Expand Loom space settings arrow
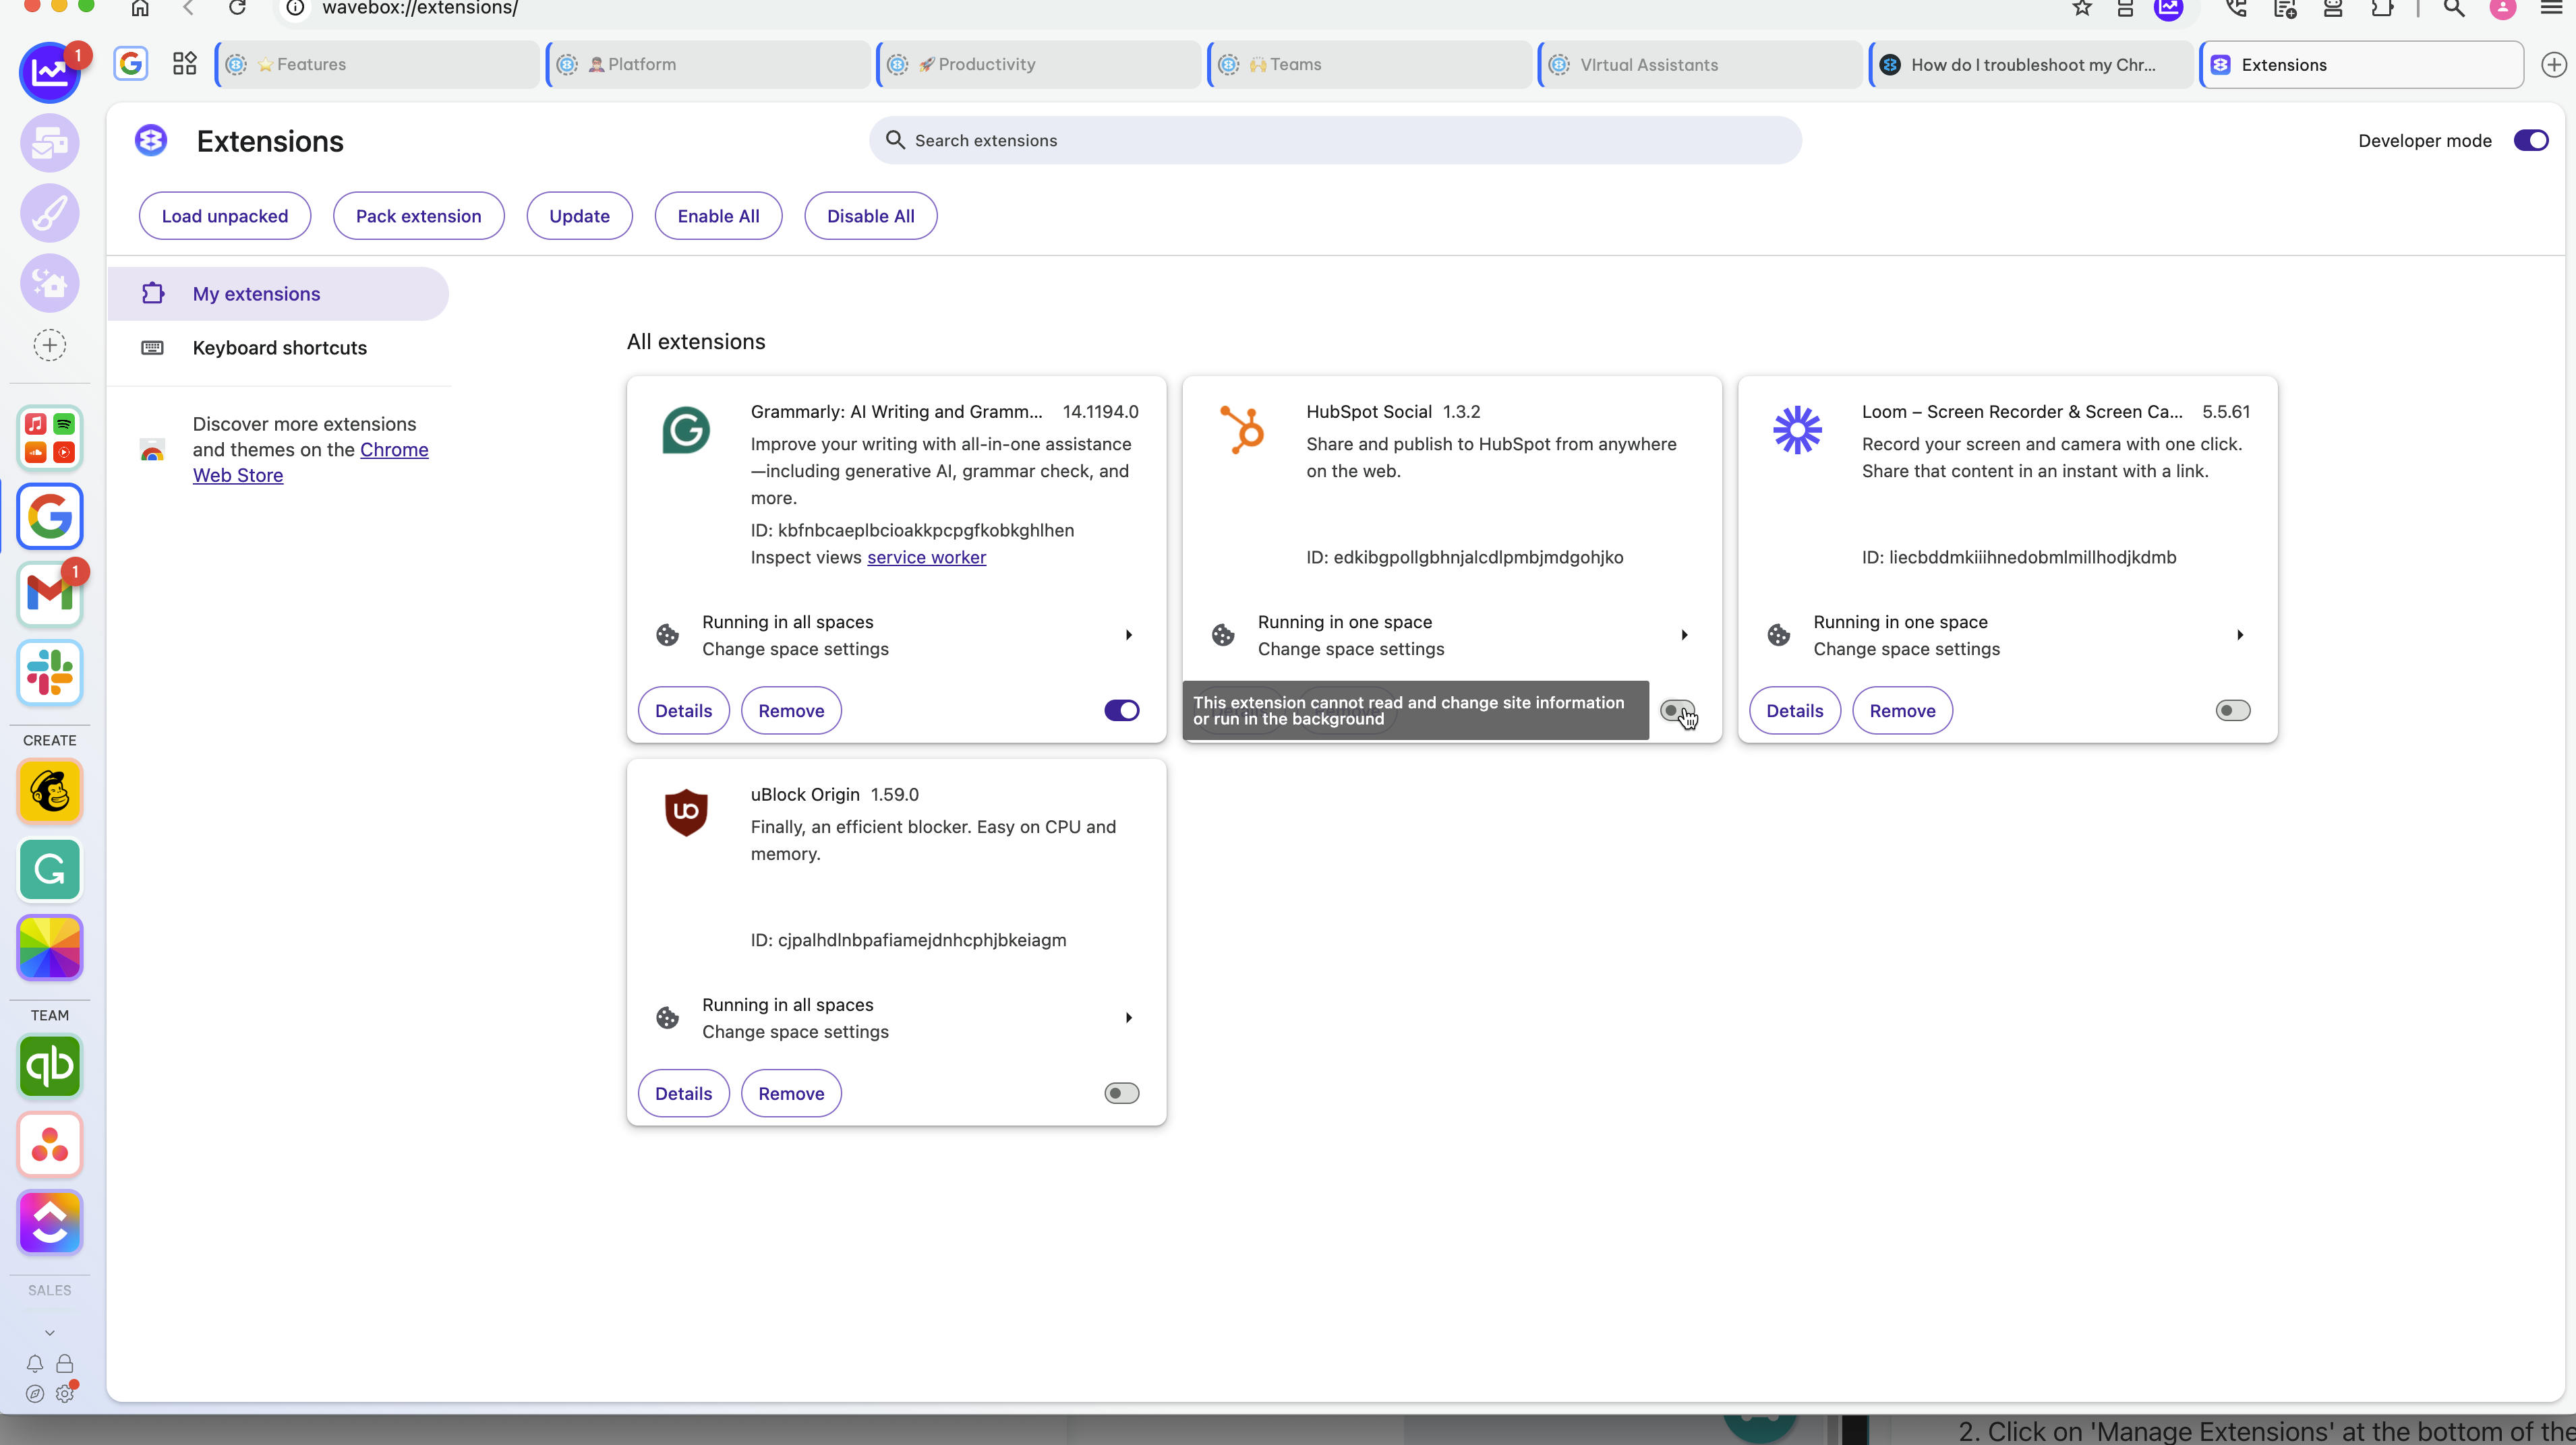This screenshot has width=2576, height=1445. click(x=2240, y=636)
